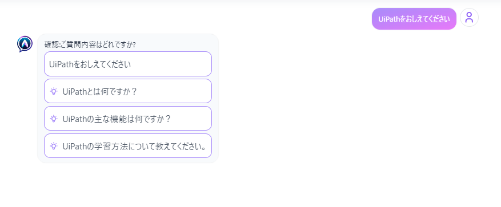Click the person silhouette in the top-right circle
The image size is (501, 207).
tap(469, 17)
